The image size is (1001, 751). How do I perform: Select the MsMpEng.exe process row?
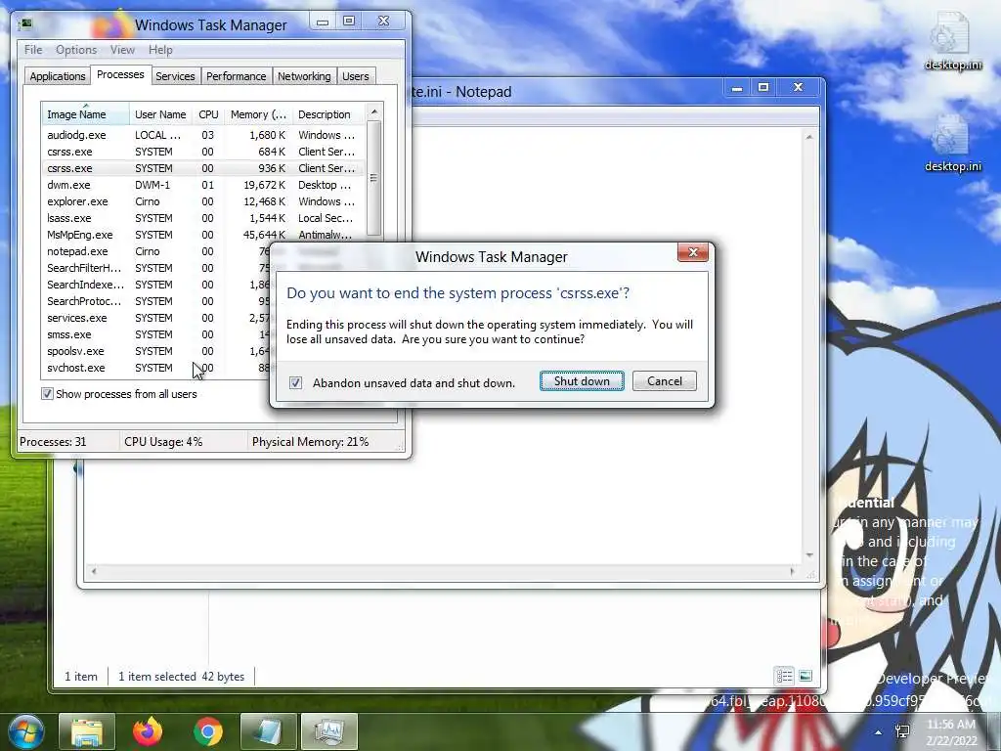[x=203, y=235]
